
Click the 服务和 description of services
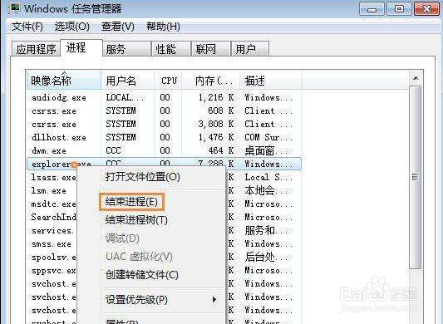[x=267, y=230]
